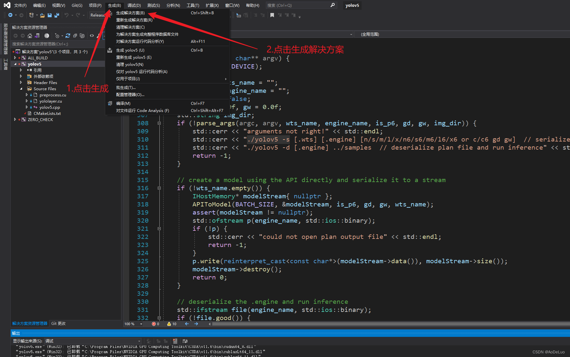Collapse code block at line 308
Viewport: 570px width, 357px height.
159,123
